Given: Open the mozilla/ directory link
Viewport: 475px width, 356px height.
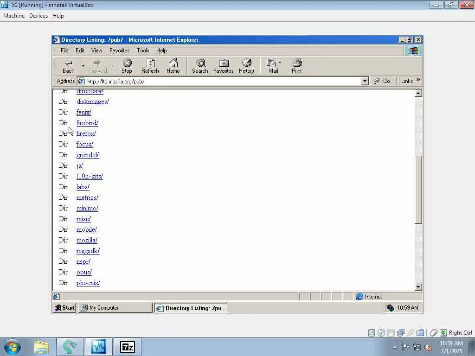Looking at the screenshot, I should (x=87, y=241).
